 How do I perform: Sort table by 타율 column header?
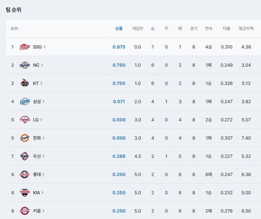(226, 29)
